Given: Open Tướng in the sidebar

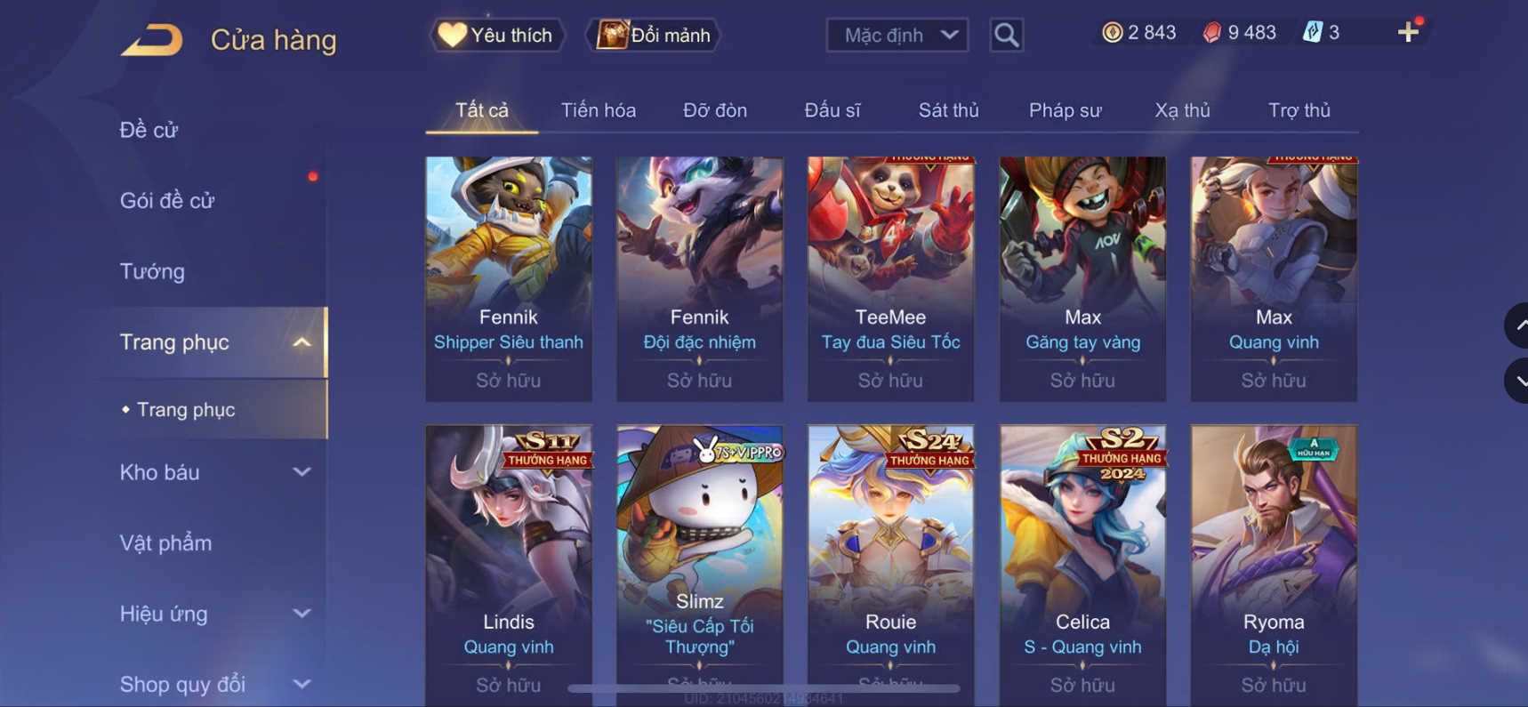Looking at the screenshot, I should coord(152,271).
